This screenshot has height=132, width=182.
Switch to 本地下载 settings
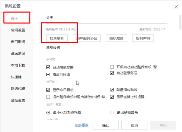[x=18, y=65]
